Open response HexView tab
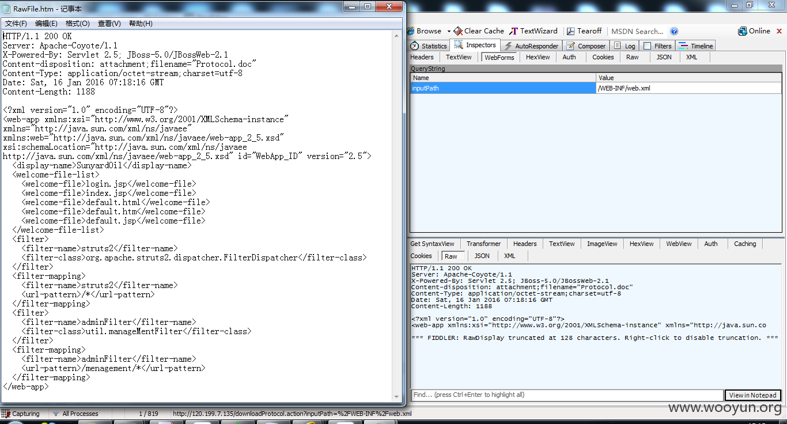This screenshot has height=424, width=787. [641, 244]
